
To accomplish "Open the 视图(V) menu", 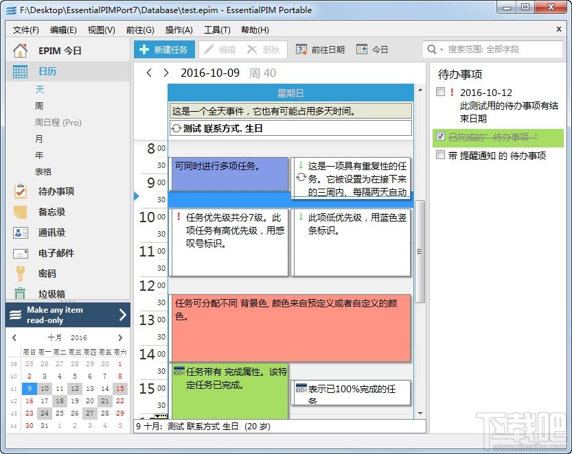I will pos(102,30).
